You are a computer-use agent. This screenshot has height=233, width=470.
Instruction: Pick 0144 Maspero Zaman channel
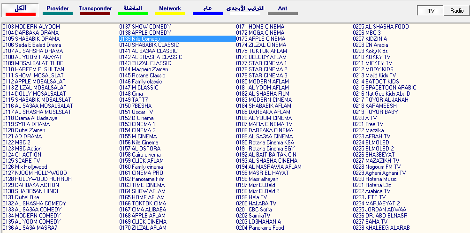coord(144,69)
